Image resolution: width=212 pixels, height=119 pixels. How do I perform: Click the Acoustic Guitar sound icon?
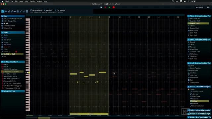click(191, 92)
